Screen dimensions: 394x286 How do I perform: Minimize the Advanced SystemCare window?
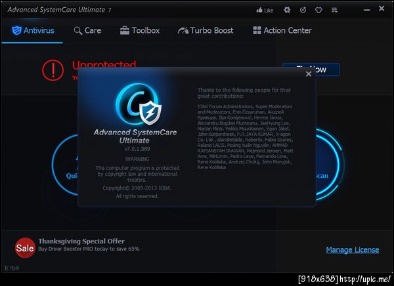pos(367,10)
